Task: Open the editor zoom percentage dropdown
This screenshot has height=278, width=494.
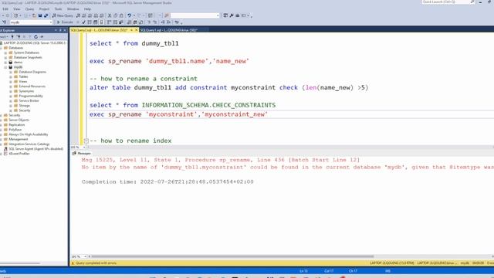Action: pos(84,147)
